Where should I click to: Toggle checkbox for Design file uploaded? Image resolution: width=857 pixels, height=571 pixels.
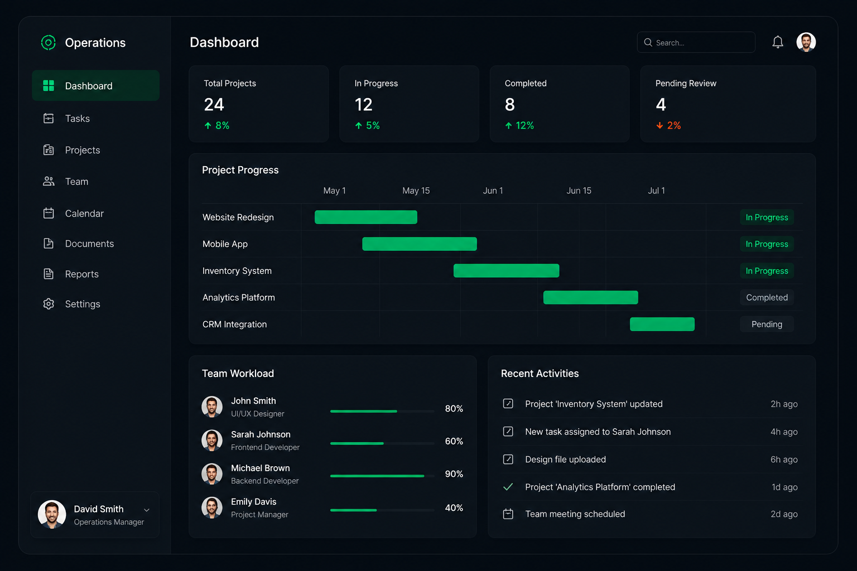click(508, 459)
